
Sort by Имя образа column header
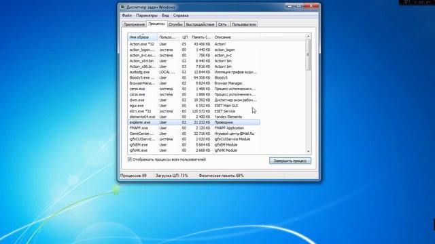[x=143, y=37]
